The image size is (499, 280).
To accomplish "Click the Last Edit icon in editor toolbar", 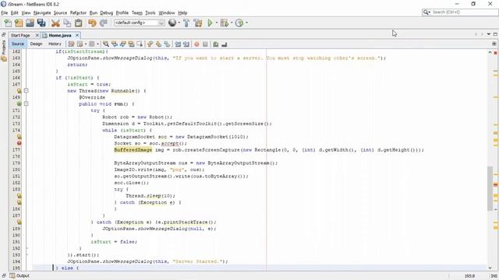I will click(x=71, y=44).
